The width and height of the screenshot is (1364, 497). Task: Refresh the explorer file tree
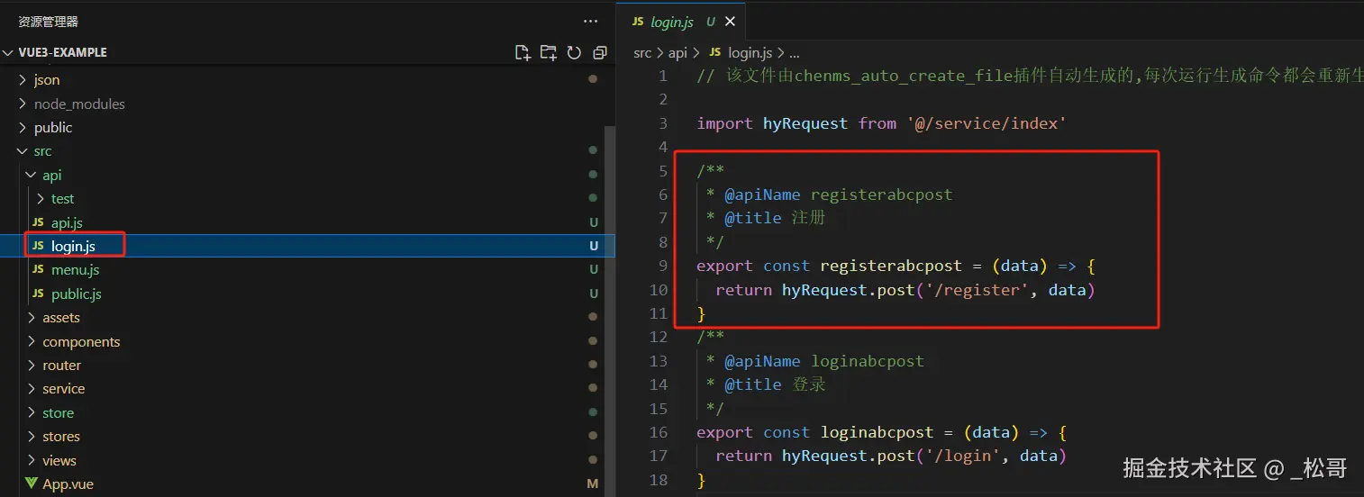[x=574, y=52]
